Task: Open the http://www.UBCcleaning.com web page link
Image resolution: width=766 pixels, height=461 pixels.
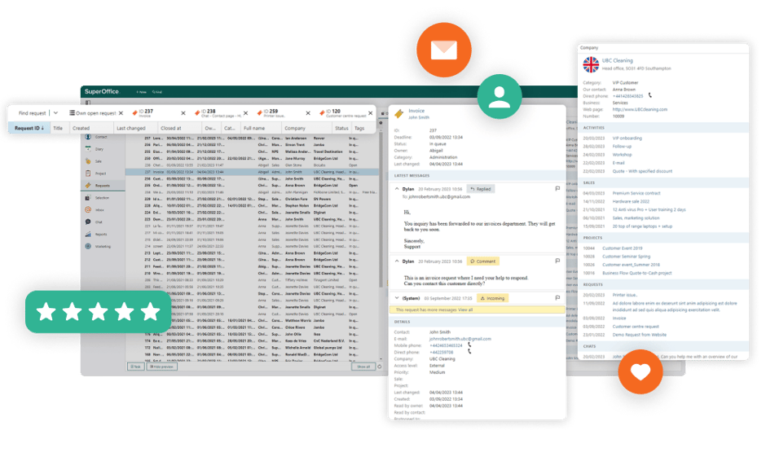Action: click(640, 109)
